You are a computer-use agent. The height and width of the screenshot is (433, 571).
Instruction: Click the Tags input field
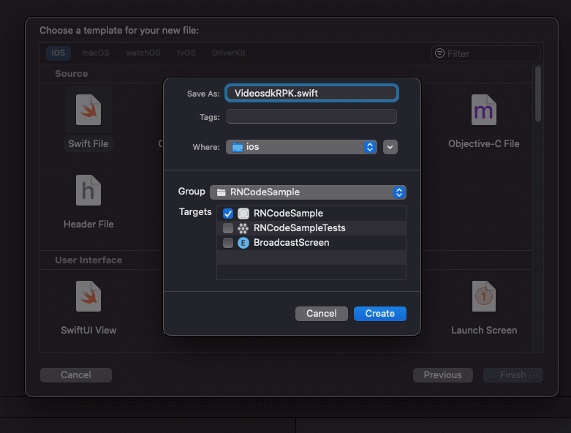point(311,116)
